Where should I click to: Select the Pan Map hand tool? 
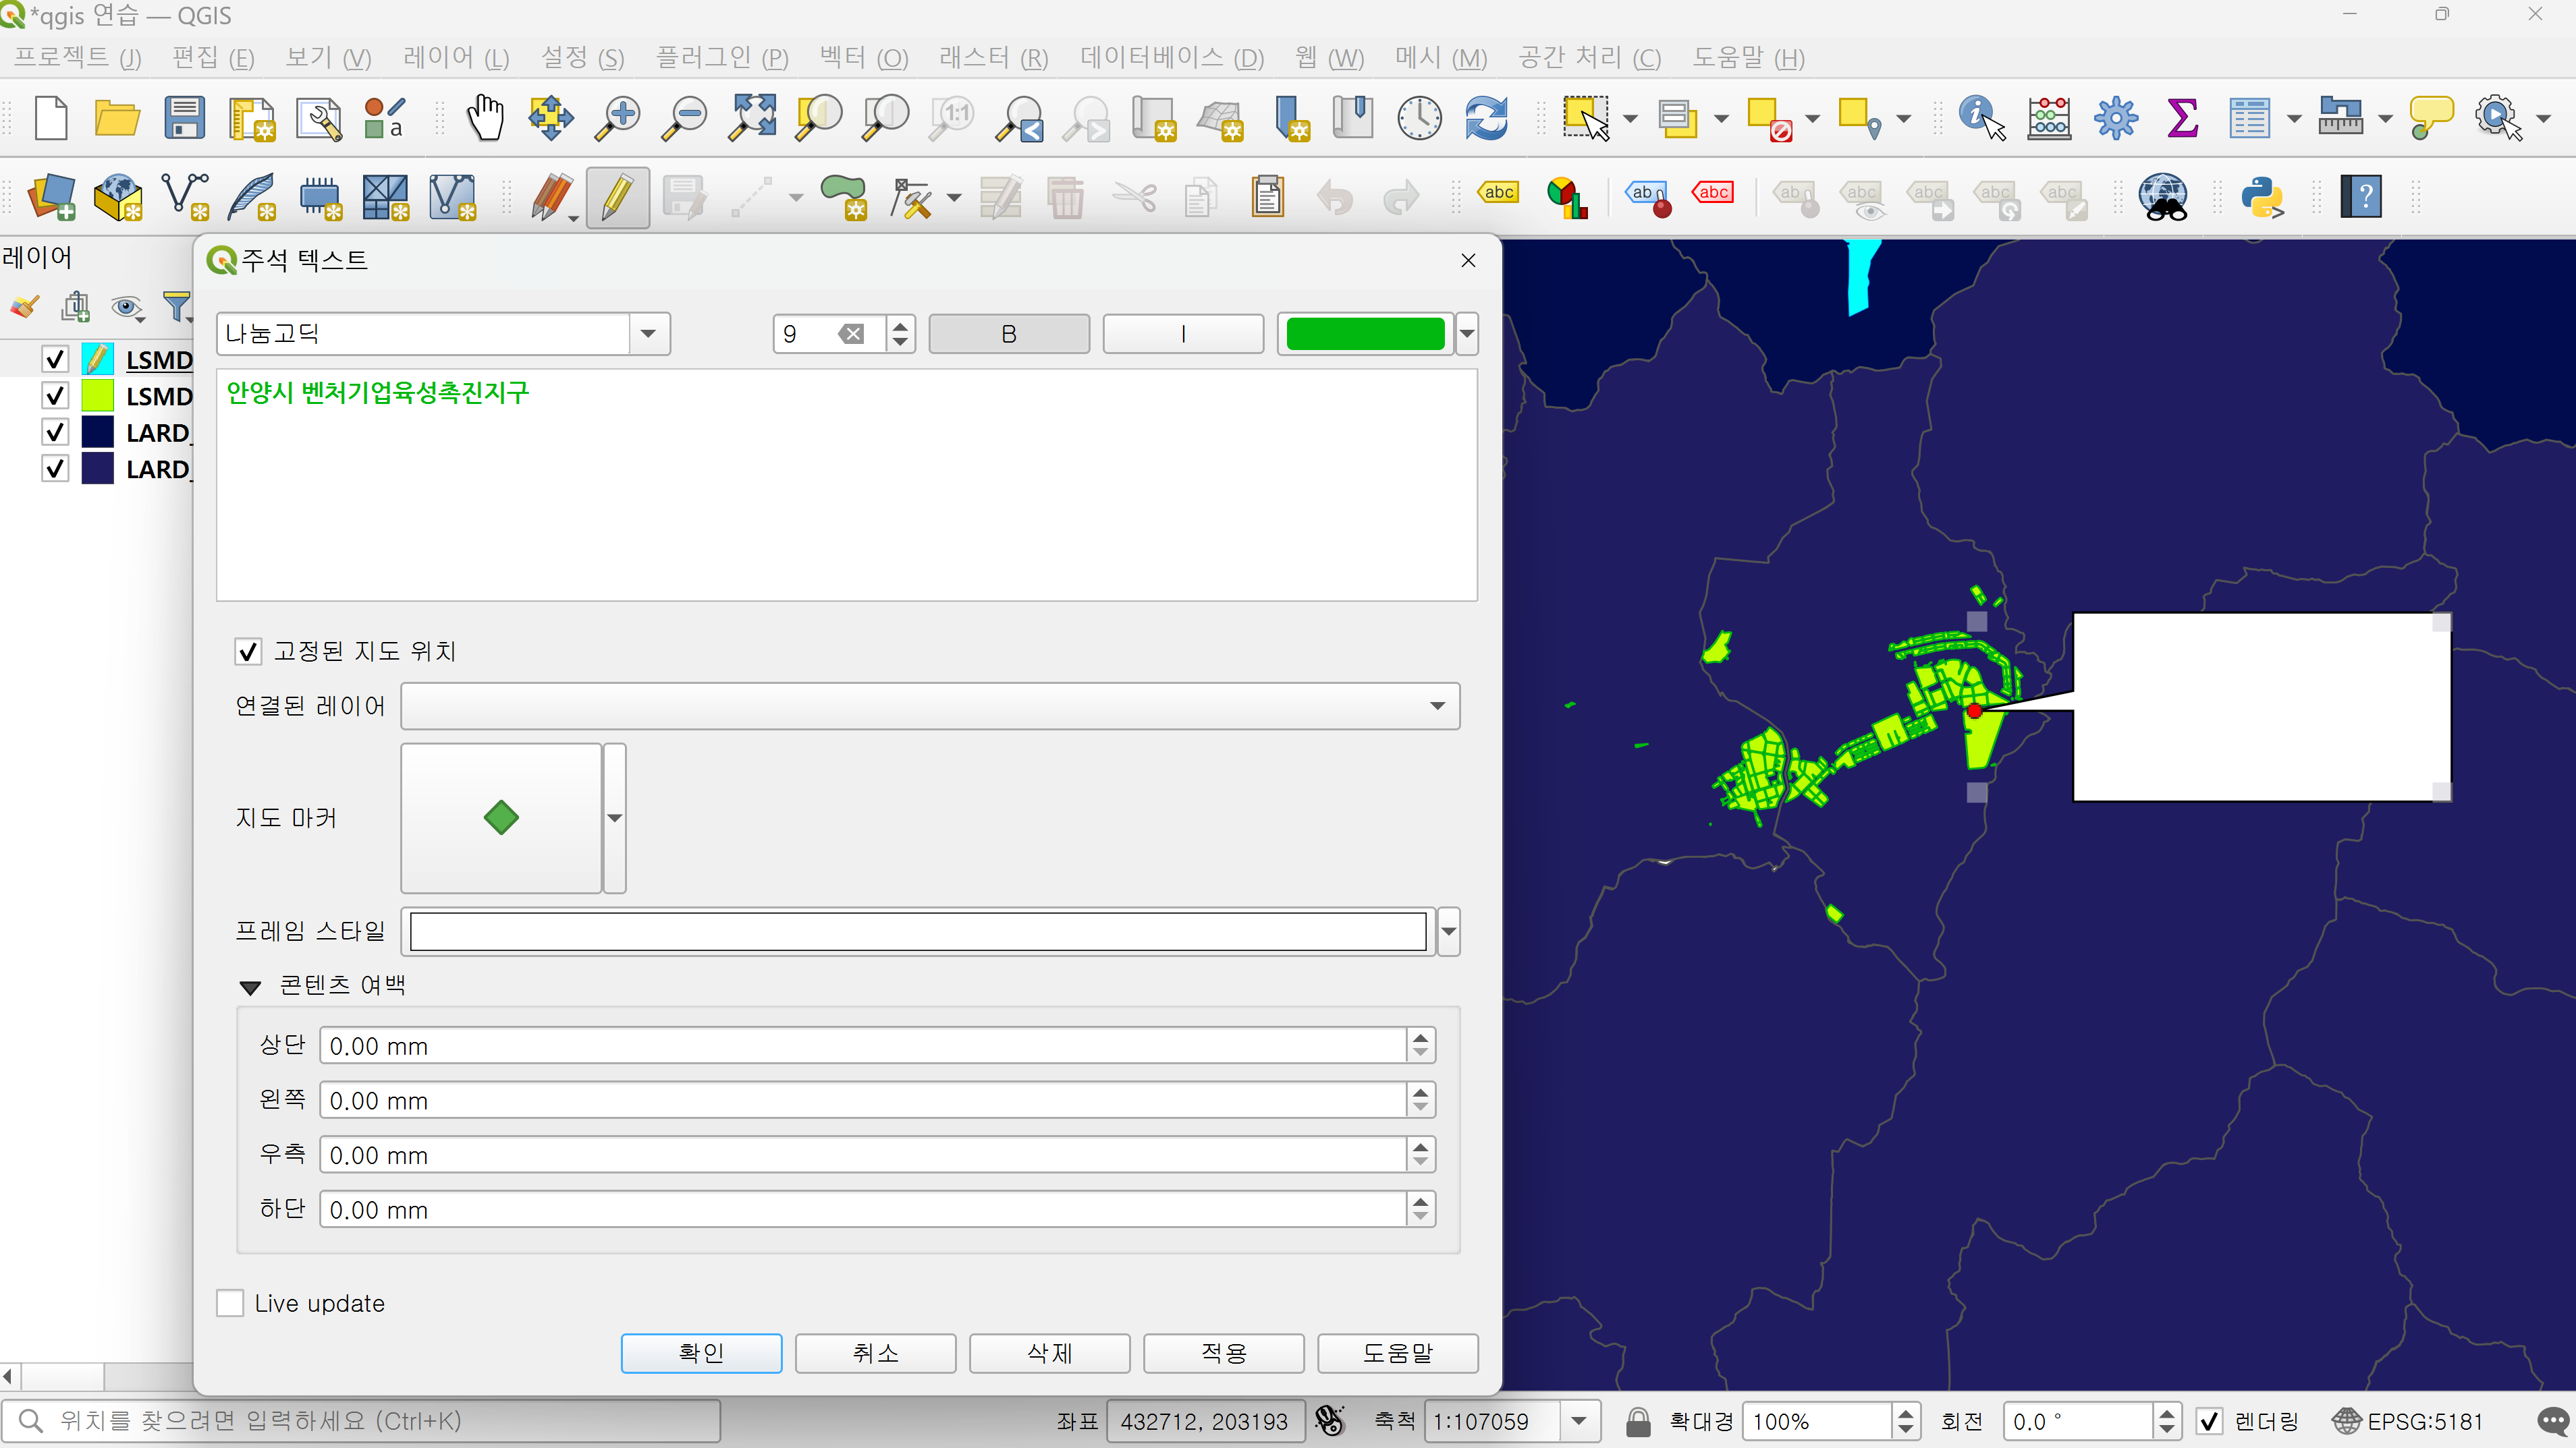pyautogui.click(x=486, y=118)
